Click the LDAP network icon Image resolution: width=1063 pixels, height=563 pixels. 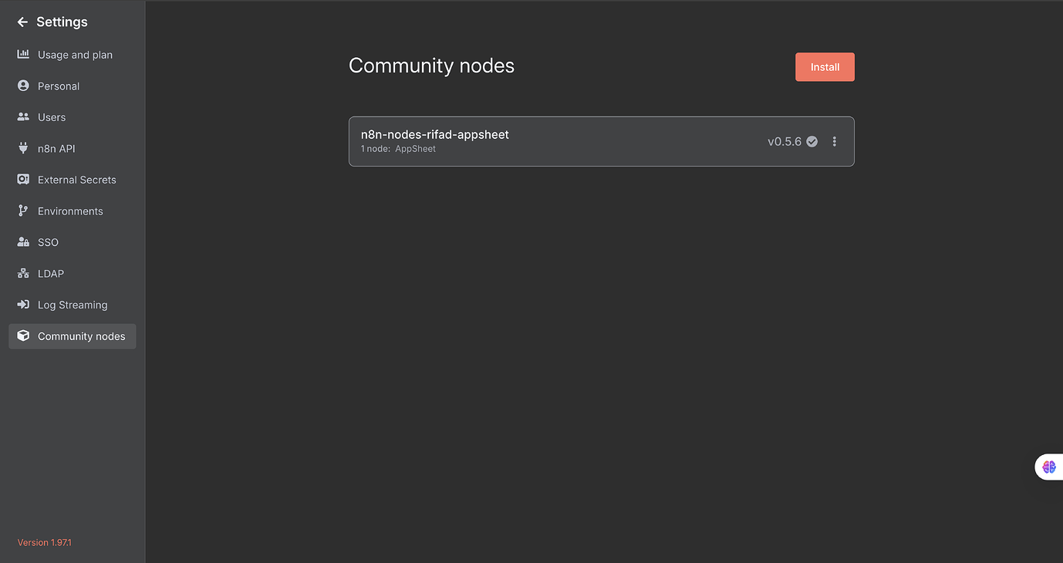tap(23, 273)
